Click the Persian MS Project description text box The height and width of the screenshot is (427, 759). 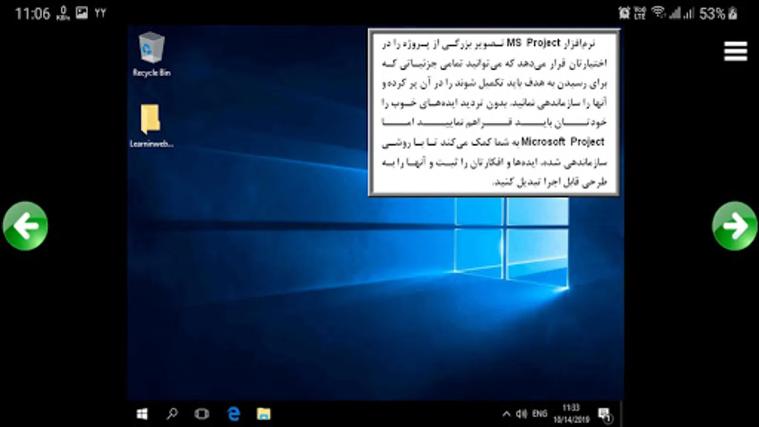(494, 112)
